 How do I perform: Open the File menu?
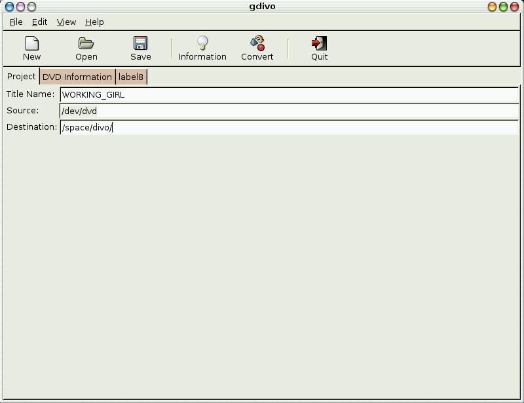click(x=16, y=22)
